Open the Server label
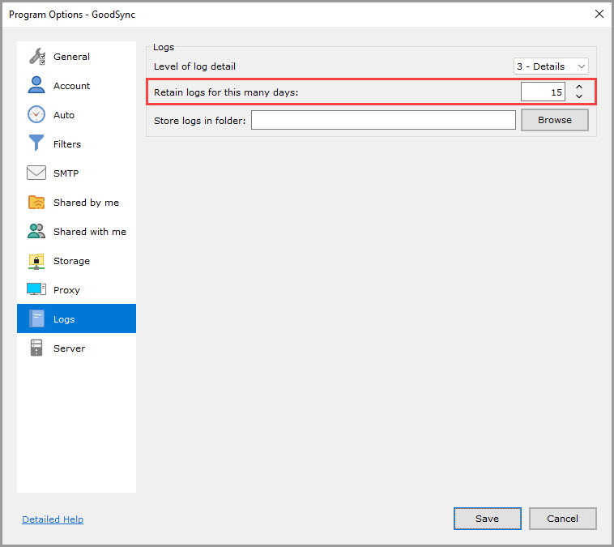This screenshot has width=614, height=547. click(70, 348)
